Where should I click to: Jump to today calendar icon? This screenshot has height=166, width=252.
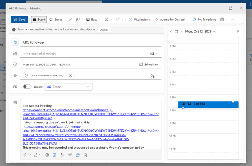click(176, 31)
